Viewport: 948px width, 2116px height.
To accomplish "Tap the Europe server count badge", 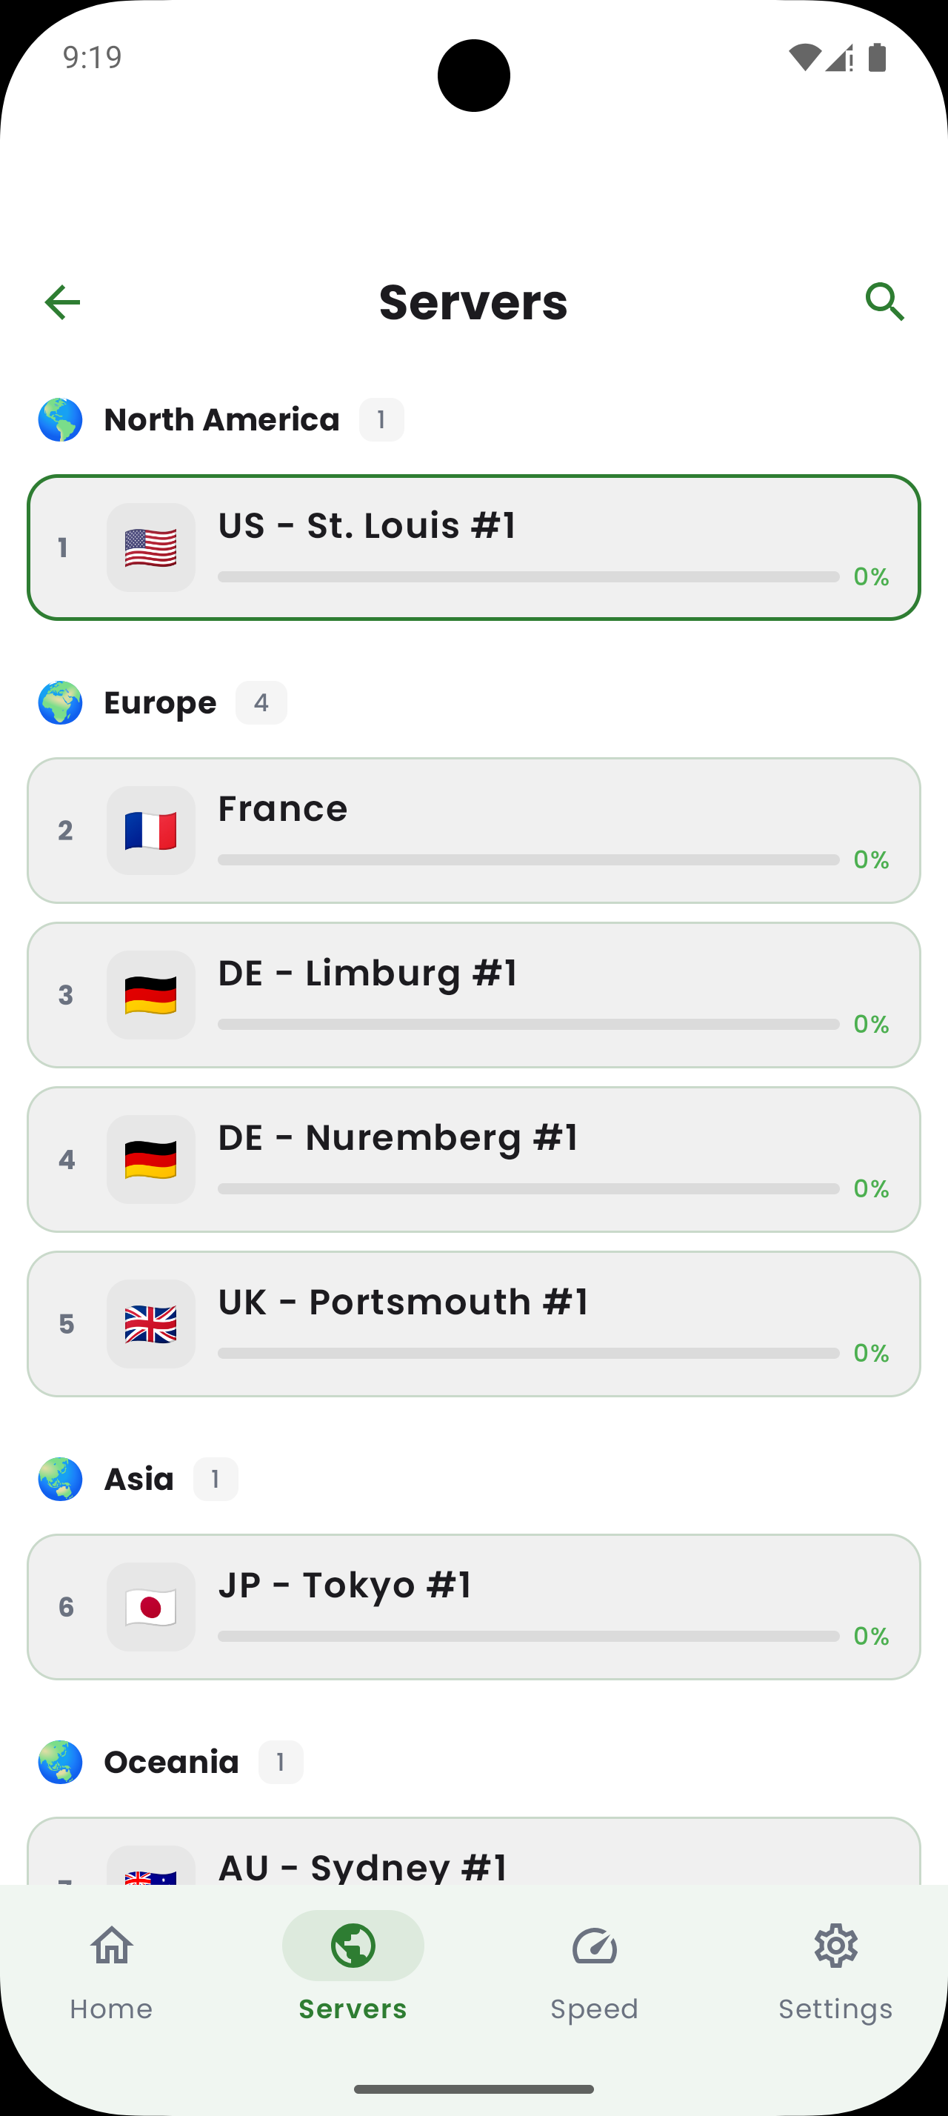I will pos(261,703).
